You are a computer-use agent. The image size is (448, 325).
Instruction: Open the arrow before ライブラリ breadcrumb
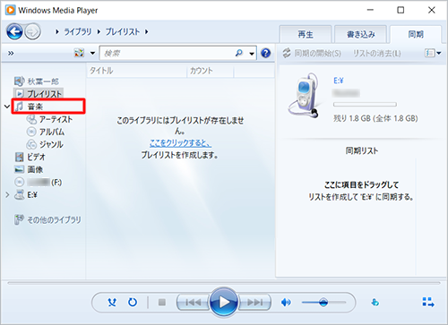[x=57, y=31]
